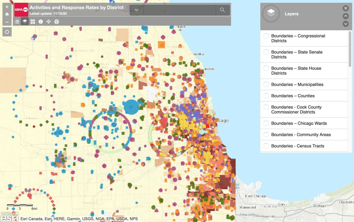354x222 pixels.
Task: Turn on Boundaries - Census Tracts layer
Action: 266,146
